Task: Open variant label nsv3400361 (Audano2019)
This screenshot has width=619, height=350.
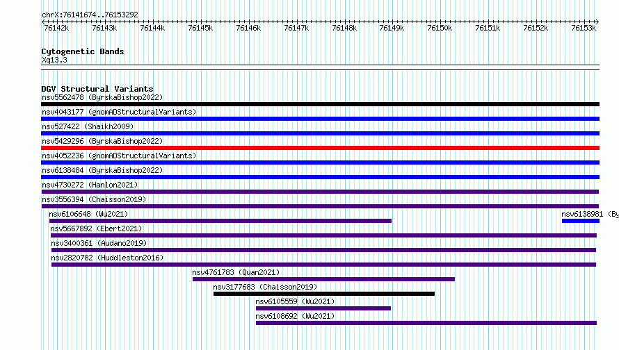Action: click(x=99, y=243)
